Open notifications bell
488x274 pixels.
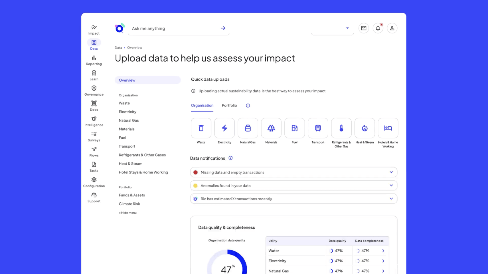coord(378,28)
